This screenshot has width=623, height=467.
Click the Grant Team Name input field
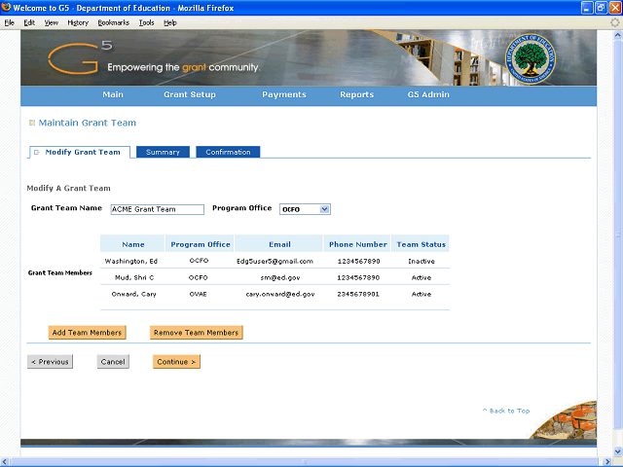[158, 209]
